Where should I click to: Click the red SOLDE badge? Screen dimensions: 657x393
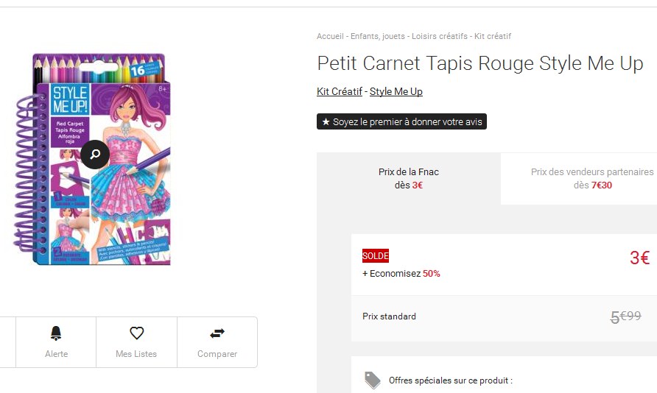tap(376, 256)
